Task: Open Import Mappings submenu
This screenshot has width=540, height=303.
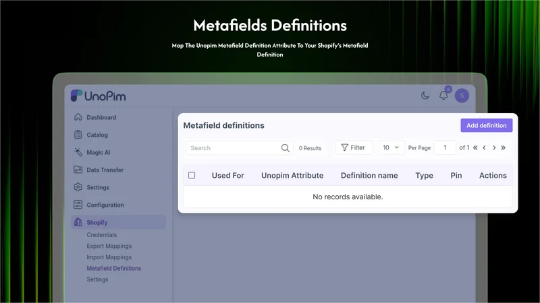Action: [x=109, y=257]
